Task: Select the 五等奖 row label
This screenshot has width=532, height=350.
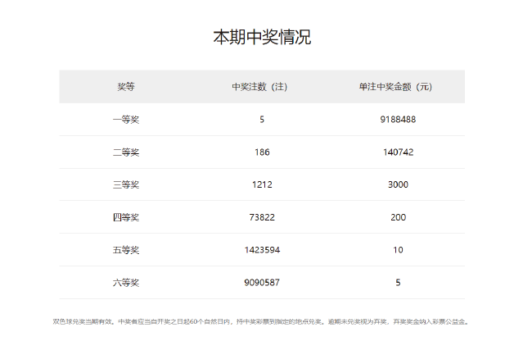Action: (126, 250)
